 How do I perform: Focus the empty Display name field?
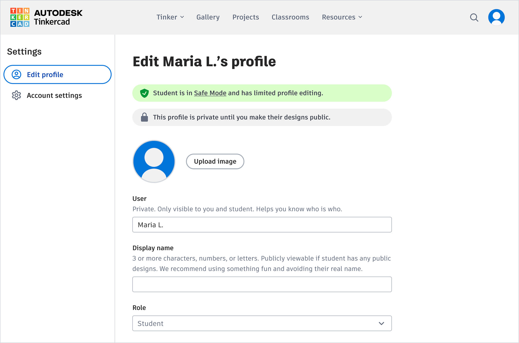(x=262, y=284)
